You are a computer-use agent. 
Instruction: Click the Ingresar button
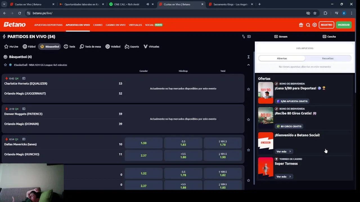pos(344,25)
